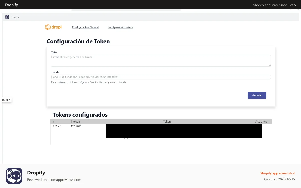
Task: Select the 'my store' table cell
Action: pyautogui.click(x=76, y=126)
